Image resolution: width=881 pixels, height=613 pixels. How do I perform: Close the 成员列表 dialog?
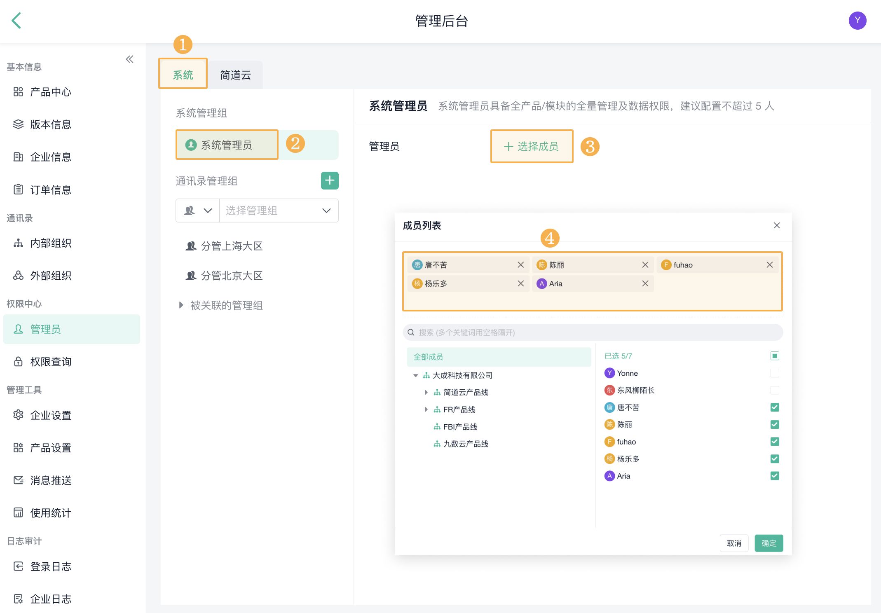776,225
